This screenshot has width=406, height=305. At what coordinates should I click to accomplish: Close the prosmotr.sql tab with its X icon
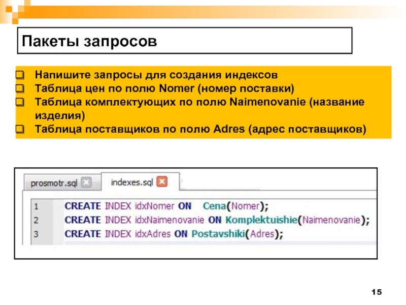tap(86, 182)
